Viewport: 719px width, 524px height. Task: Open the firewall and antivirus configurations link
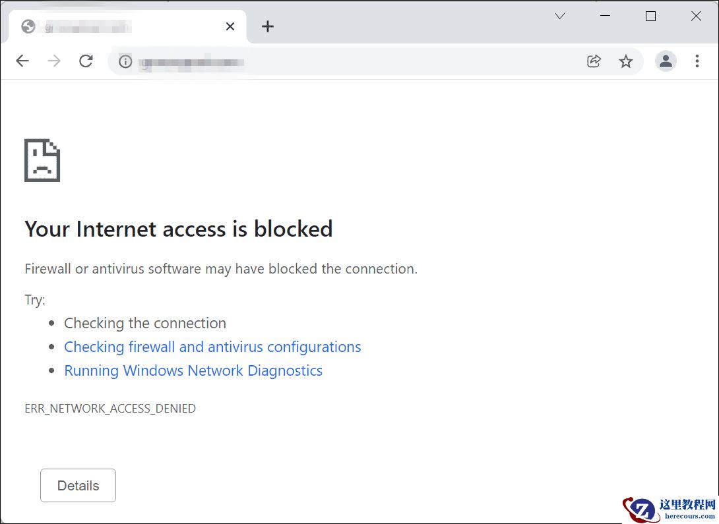click(x=212, y=347)
